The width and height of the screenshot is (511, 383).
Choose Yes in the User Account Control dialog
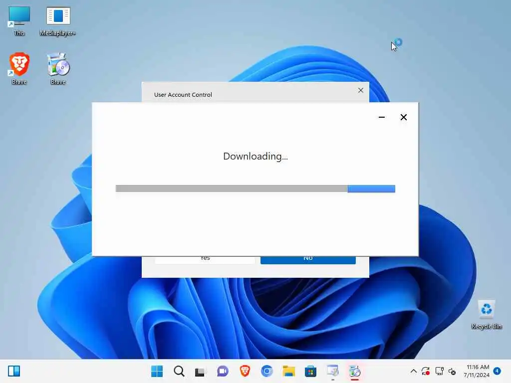(x=205, y=260)
